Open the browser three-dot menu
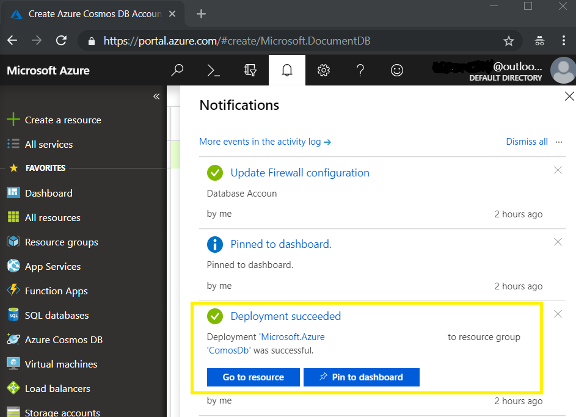This screenshot has width=576, height=417. (x=563, y=40)
